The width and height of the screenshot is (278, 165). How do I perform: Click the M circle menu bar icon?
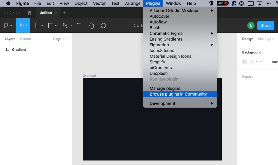coord(241,3)
